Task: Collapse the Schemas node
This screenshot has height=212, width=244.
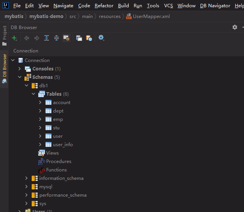Action: pyautogui.click(x=20, y=77)
